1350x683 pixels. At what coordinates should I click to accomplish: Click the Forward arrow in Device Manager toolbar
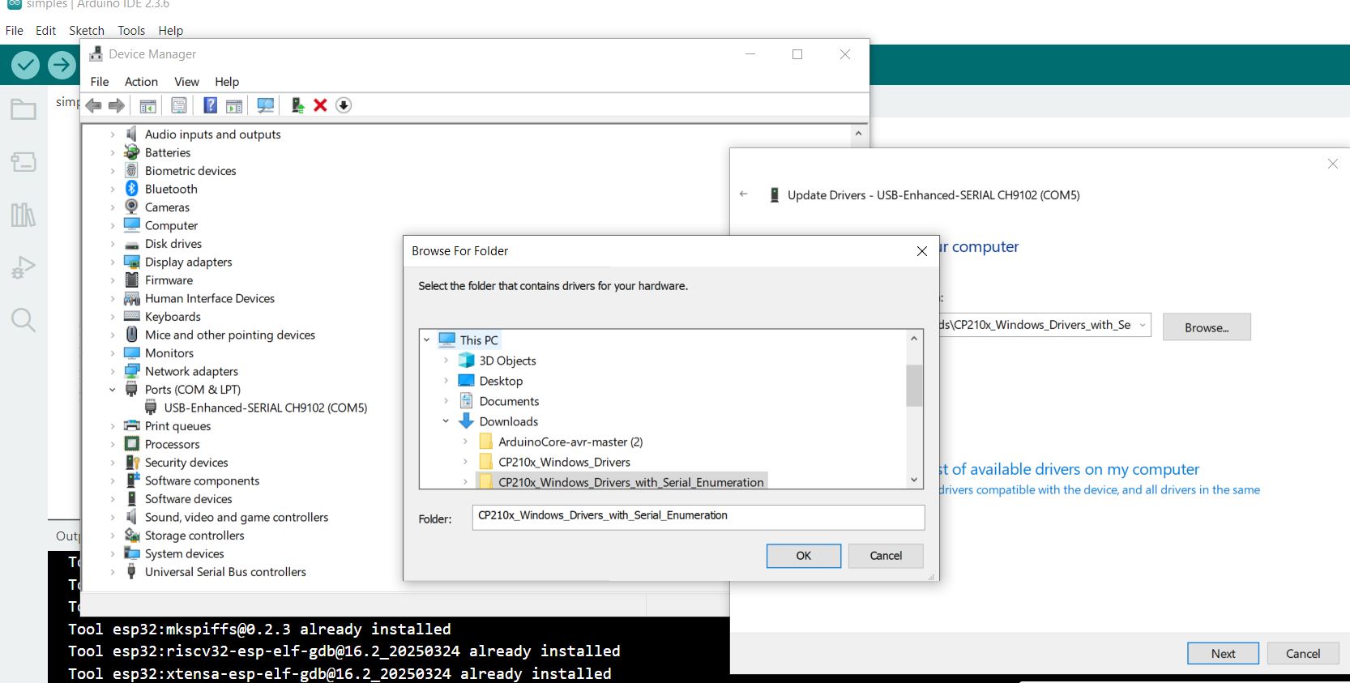click(x=117, y=105)
